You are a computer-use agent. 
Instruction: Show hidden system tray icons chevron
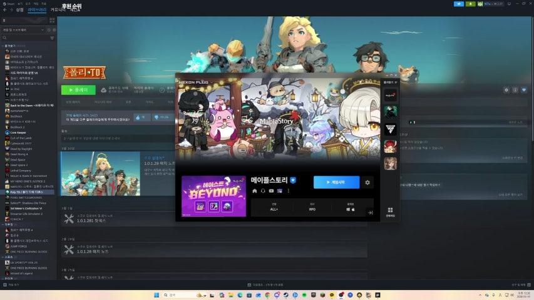(x=480, y=295)
